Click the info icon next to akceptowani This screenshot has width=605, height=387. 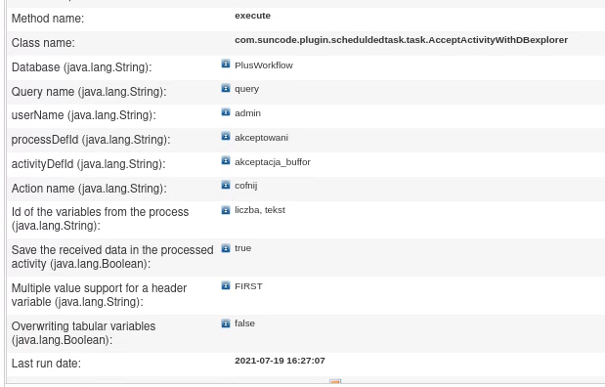226,137
